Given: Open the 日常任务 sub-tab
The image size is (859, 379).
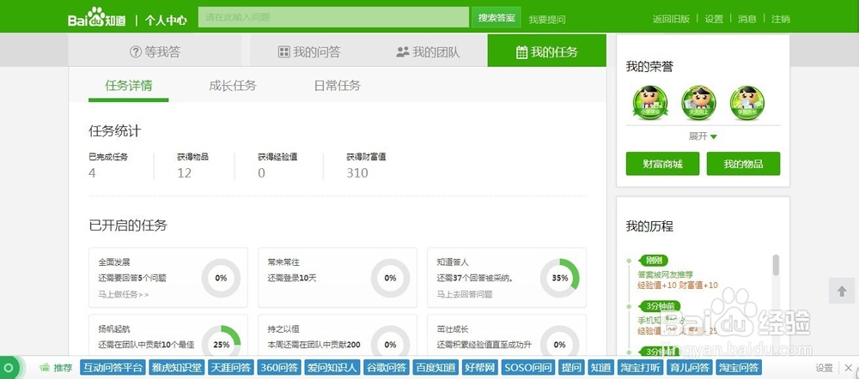Looking at the screenshot, I should point(337,86).
